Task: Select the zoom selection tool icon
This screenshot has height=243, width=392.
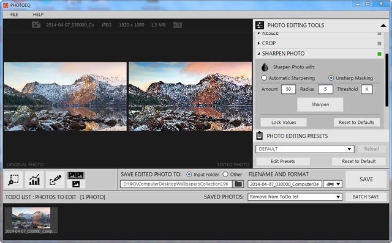Action: click(13, 180)
